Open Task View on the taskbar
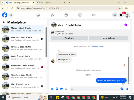The height and width of the screenshot is (100, 134). click(51, 98)
